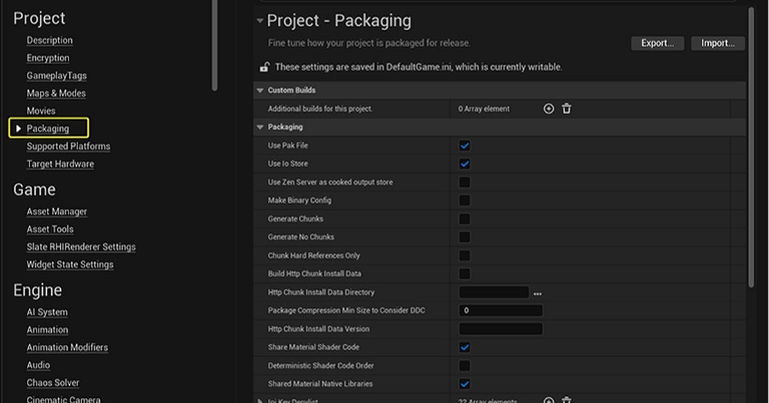The width and height of the screenshot is (769, 403).
Task: Click Package Compression Min Size value field
Action: pos(500,311)
